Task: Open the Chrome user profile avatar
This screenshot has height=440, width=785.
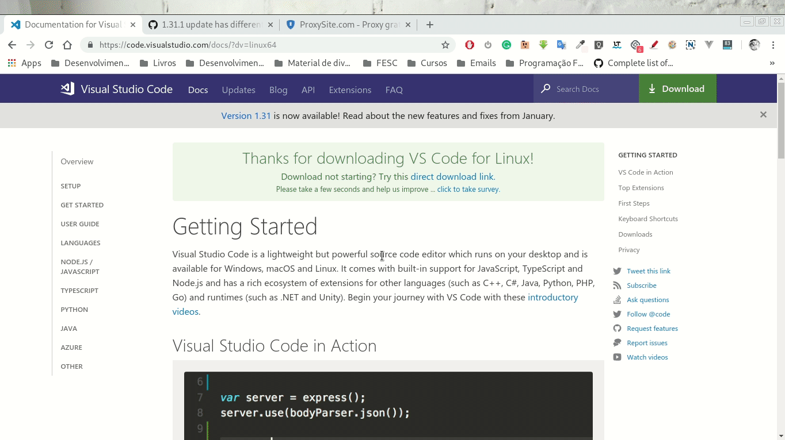Action: (754, 45)
